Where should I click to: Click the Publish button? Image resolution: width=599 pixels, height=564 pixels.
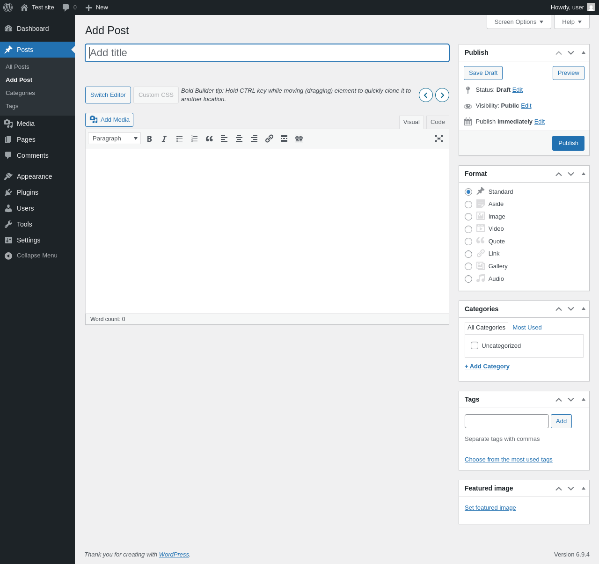coord(568,143)
